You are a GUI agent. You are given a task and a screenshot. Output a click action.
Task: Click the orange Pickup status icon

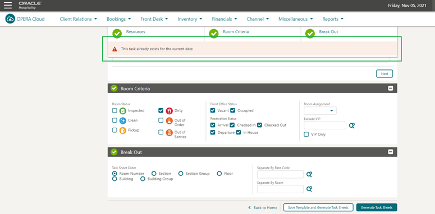pos(122,130)
